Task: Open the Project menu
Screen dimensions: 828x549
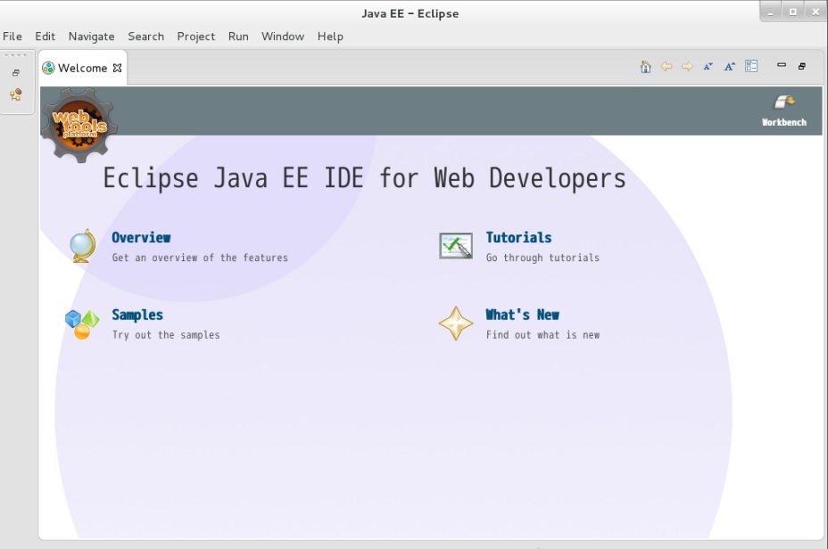Action: 195,37
